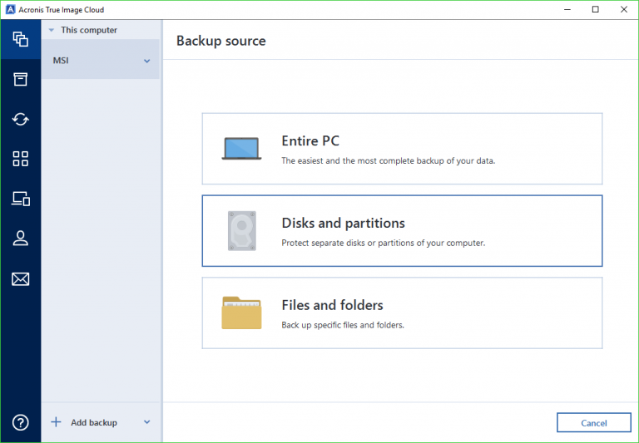Collapse the This computer group
Screen dimensions: 639x443
tap(52, 31)
